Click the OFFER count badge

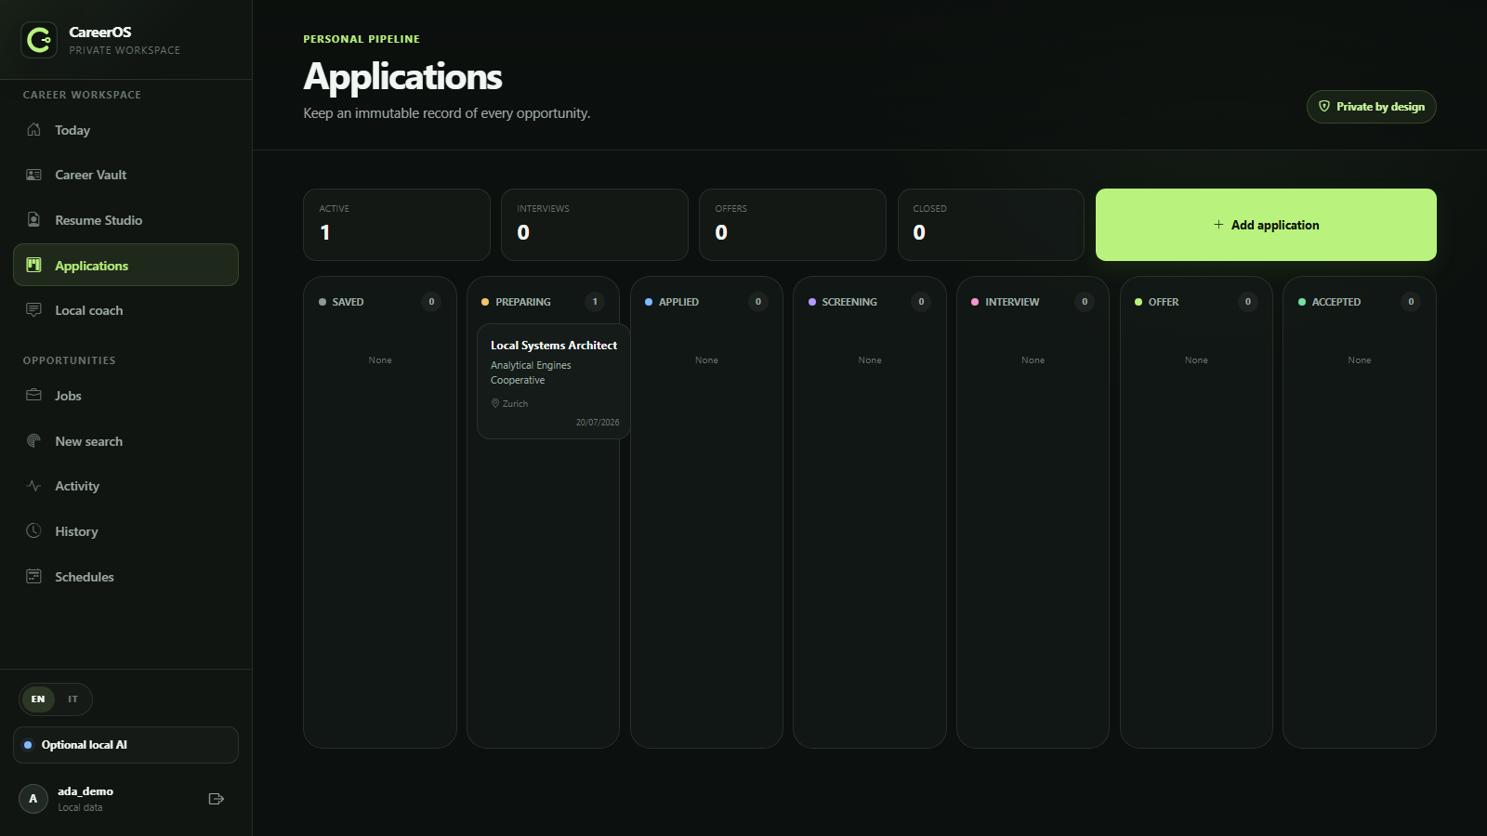(x=1248, y=302)
